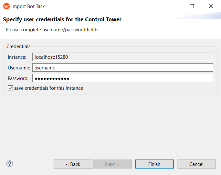Click the 'Please complete username/password fields' message
The height and width of the screenshot is (175, 221).
click(52, 30)
